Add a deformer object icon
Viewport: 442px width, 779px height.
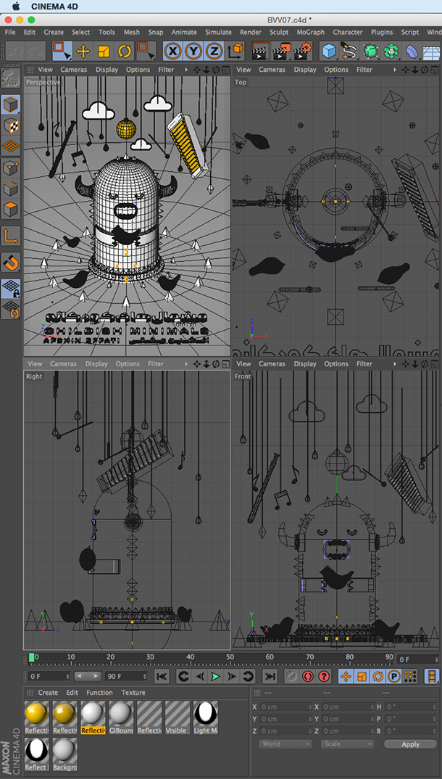coord(412,51)
